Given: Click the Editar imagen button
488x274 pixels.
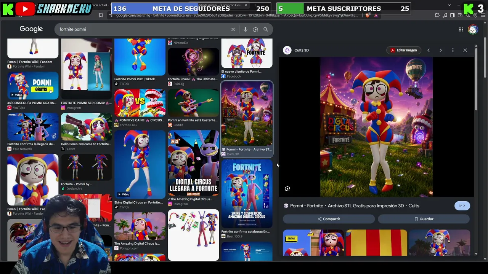Looking at the screenshot, I should coord(403,50).
